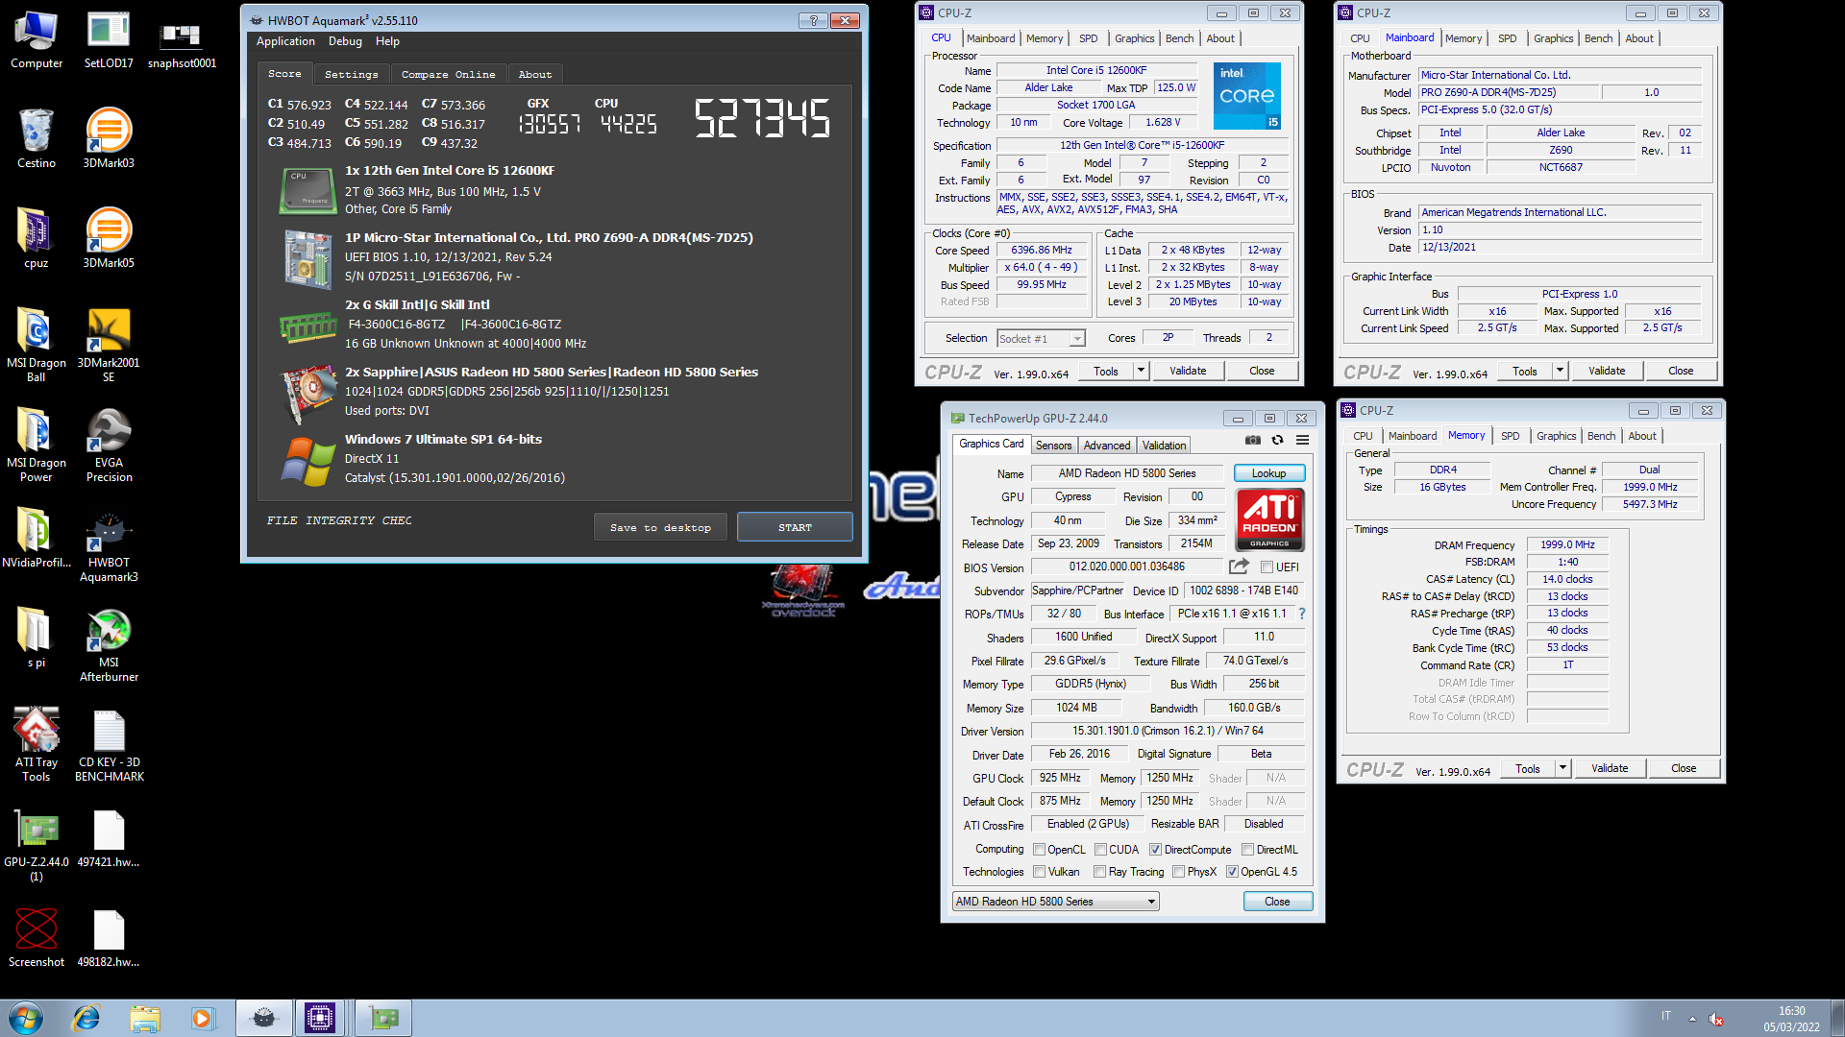1845x1037 pixels.
Task: Select the 3DMark05 desktop shortcut
Action: pyautogui.click(x=109, y=240)
